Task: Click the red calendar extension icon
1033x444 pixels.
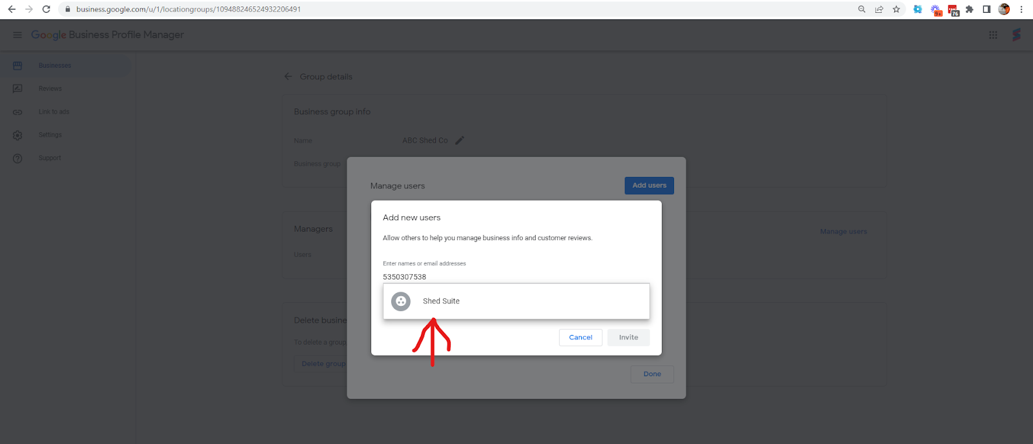Action: coord(953,10)
